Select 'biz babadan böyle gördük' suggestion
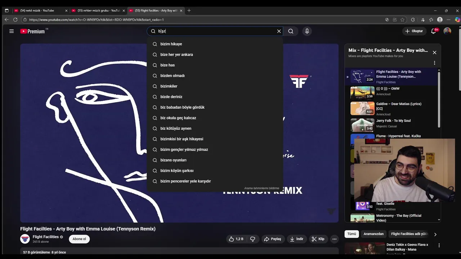Screen dimensions: 461x259 pos(215,107)
